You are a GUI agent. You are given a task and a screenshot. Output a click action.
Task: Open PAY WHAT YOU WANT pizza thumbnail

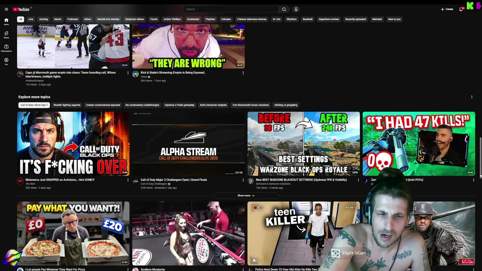(x=73, y=233)
